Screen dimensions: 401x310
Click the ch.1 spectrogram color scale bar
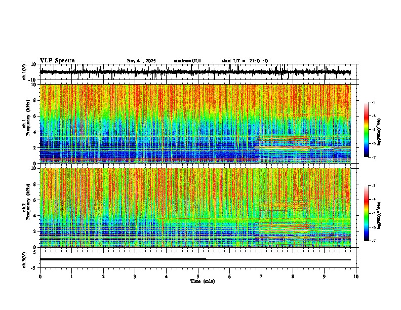point(367,130)
